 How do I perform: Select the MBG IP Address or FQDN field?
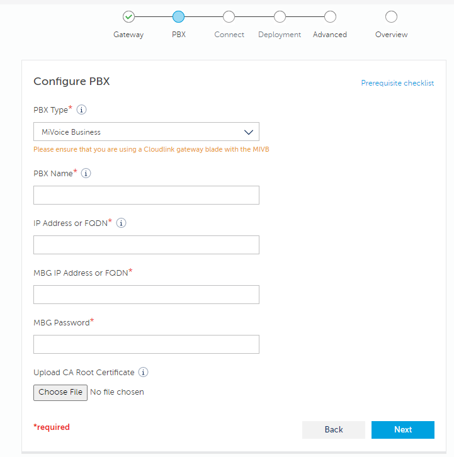[x=146, y=295]
